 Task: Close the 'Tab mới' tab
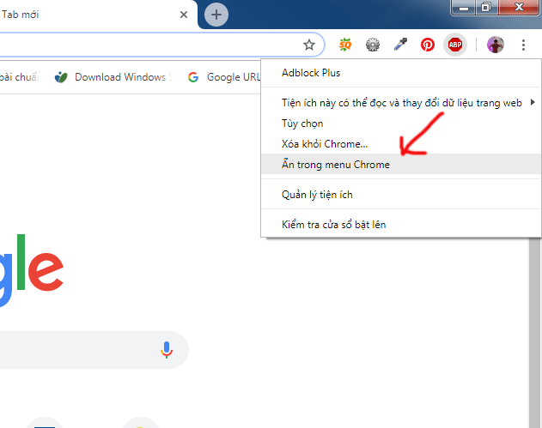tap(184, 15)
